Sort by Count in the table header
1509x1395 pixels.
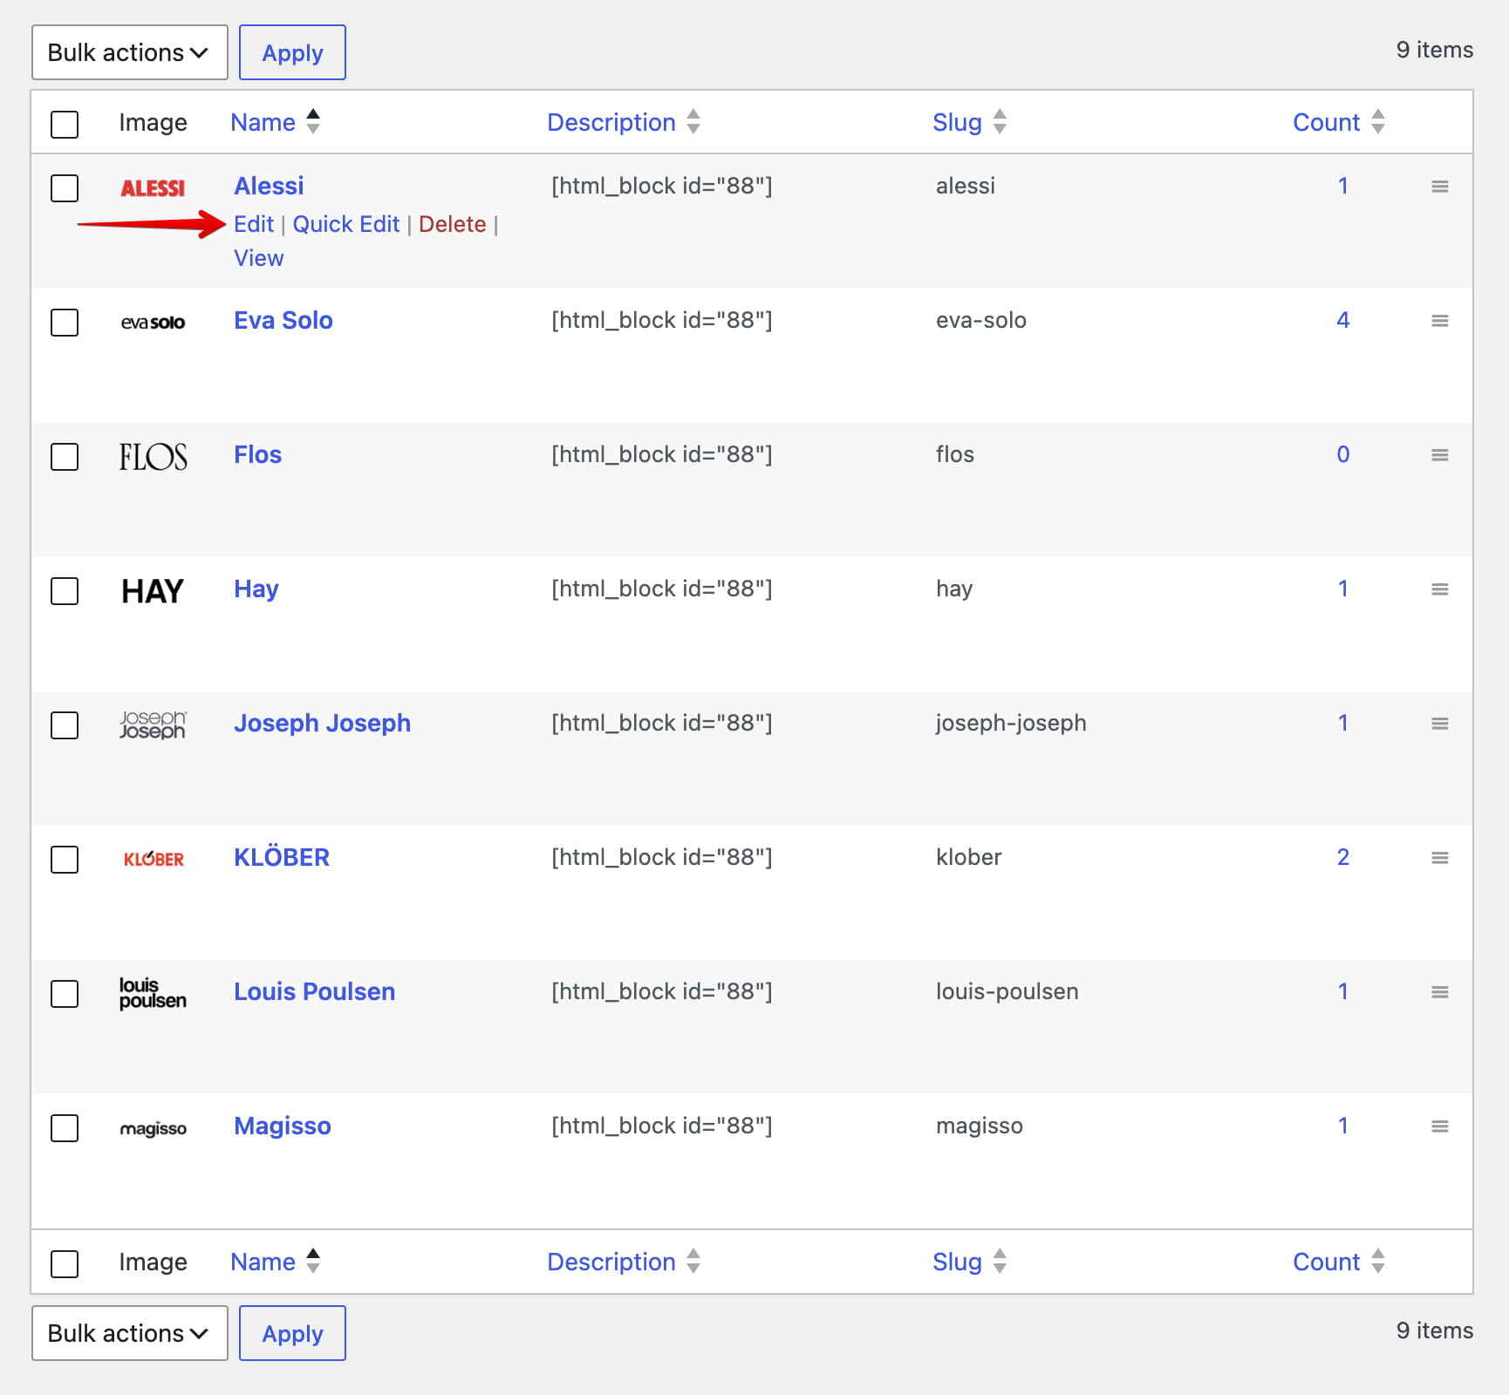[x=1339, y=122]
